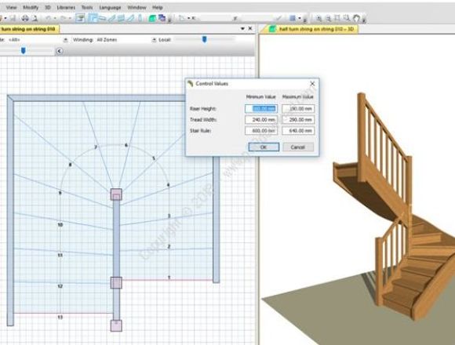
Task: Click the Zoom Out magnifier icon
Action: [x=328, y=18]
